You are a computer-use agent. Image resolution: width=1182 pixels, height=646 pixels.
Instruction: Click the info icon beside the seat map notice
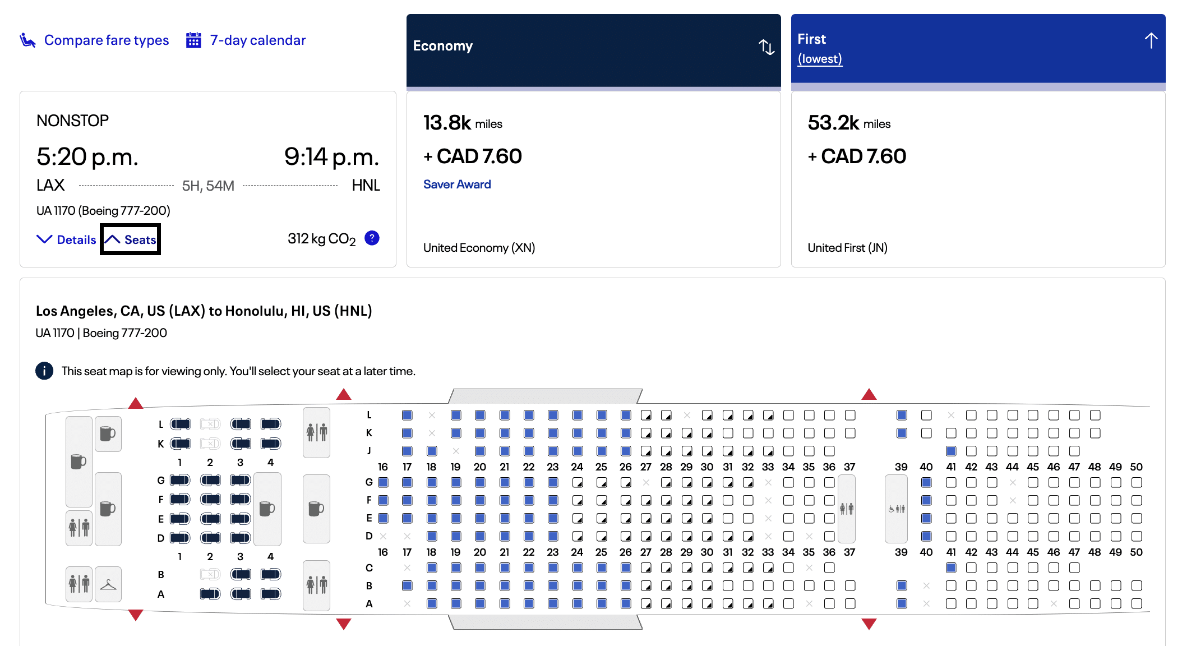44,371
